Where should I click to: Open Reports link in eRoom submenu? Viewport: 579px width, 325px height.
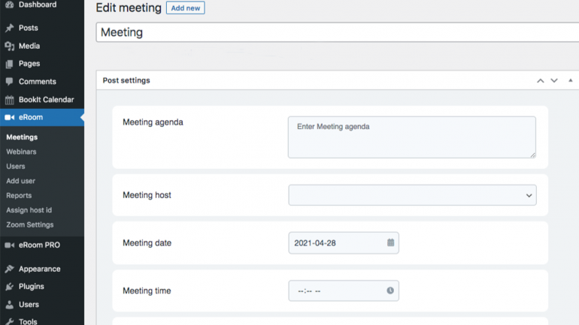click(x=19, y=196)
